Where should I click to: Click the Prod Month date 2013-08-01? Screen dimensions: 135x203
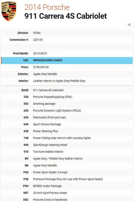pyautogui.click(x=40, y=54)
